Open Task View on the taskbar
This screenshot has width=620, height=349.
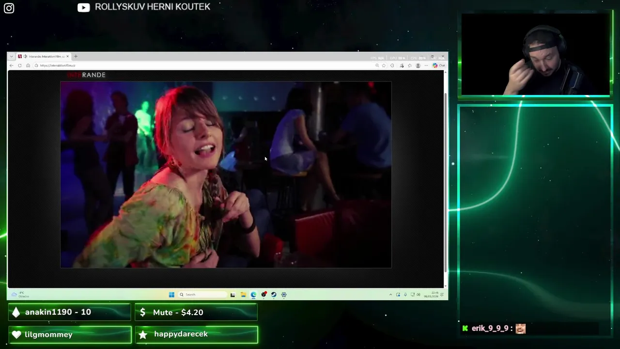pyautogui.click(x=232, y=294)
